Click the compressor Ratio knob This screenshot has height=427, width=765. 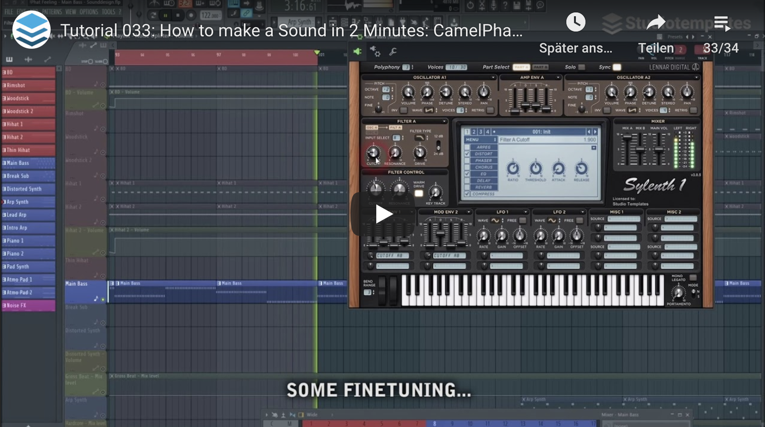[x=513, y=168]
